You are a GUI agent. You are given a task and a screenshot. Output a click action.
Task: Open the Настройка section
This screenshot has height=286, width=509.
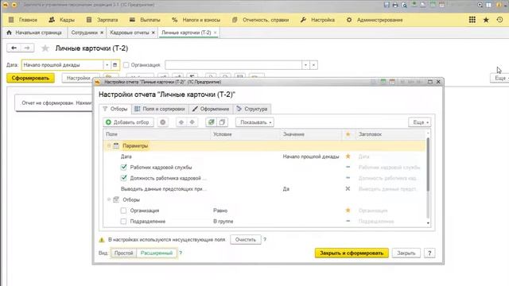point(323,20)
